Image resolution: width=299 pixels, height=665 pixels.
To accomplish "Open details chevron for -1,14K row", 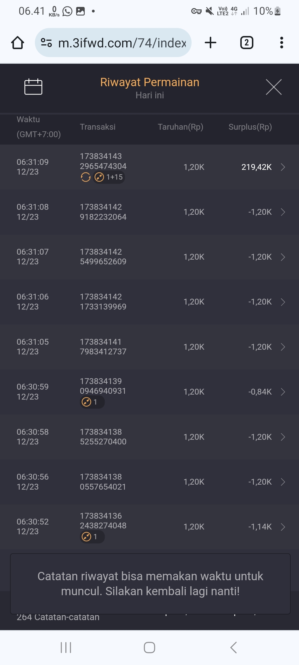I will [x=283, y=527].
